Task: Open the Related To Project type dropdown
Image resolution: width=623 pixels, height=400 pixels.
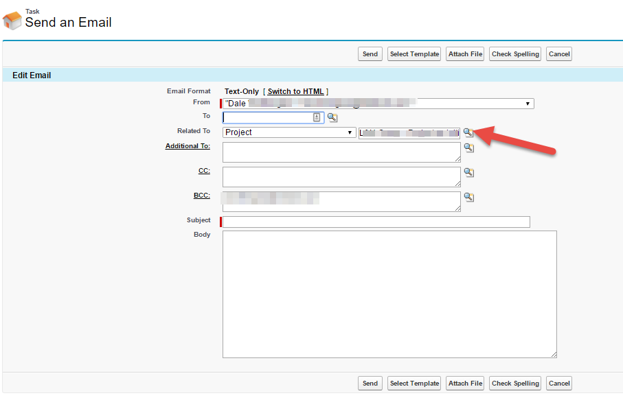Action: coord(289,132)
